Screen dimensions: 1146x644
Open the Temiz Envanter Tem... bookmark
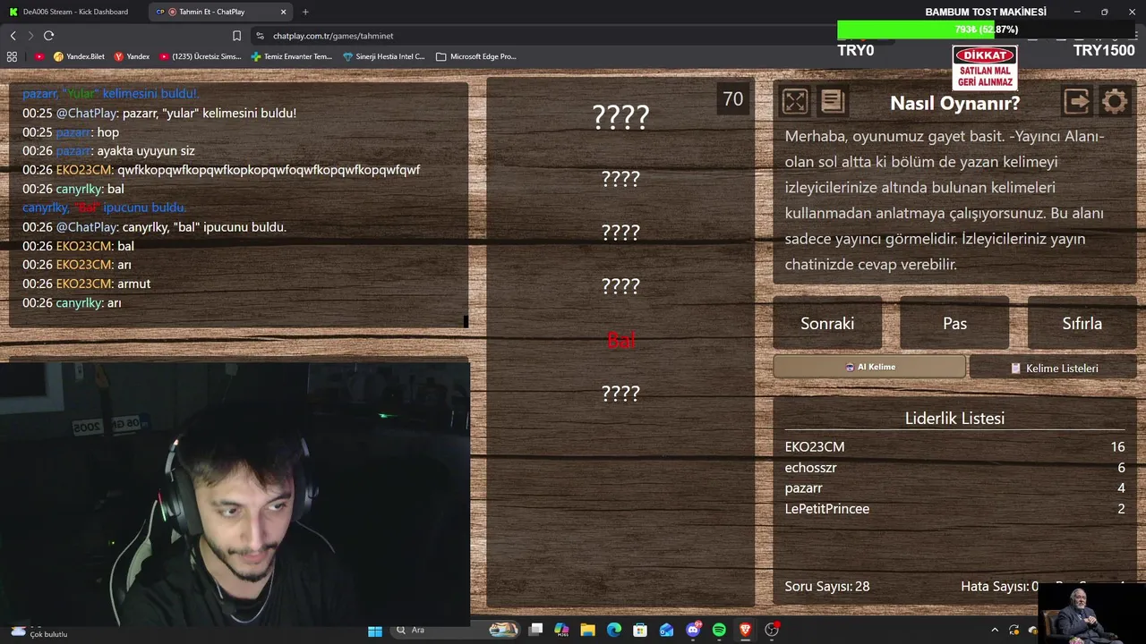(x=292, y=56)
